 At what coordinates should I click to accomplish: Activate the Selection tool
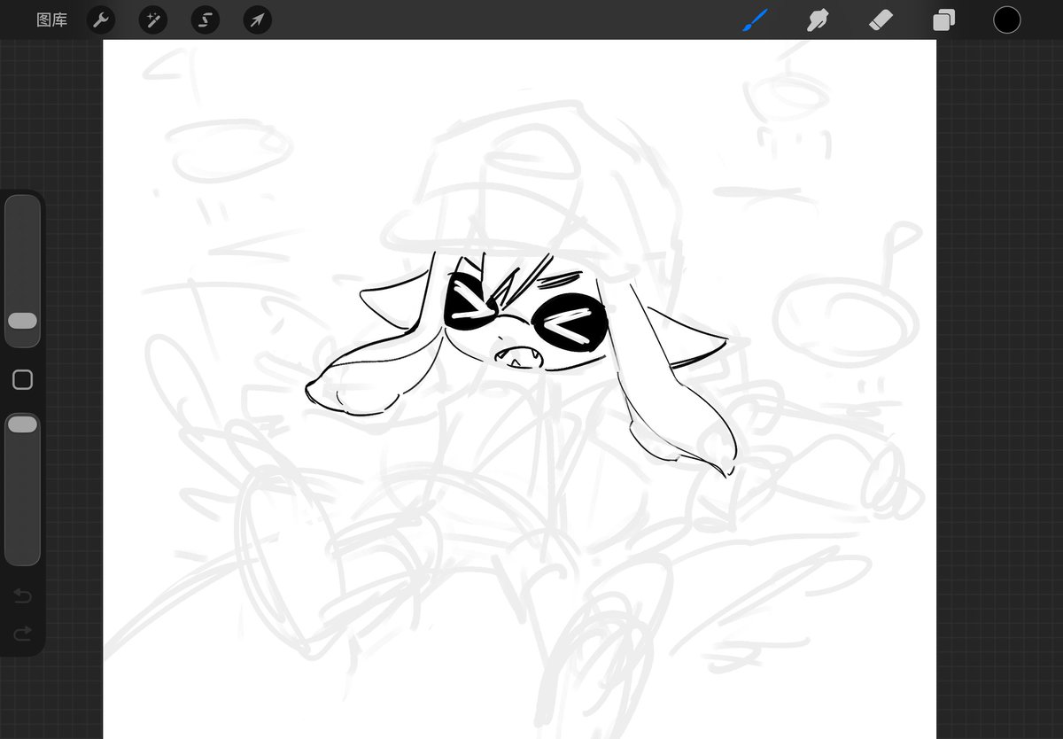click(x=206, y=19)
